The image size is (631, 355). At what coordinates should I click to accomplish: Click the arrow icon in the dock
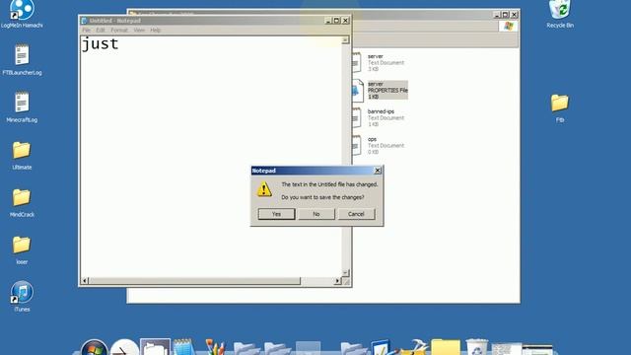pos(124,348)
